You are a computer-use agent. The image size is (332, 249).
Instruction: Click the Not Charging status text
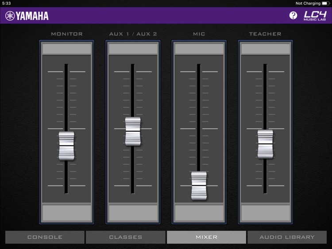tap(308, 4)
